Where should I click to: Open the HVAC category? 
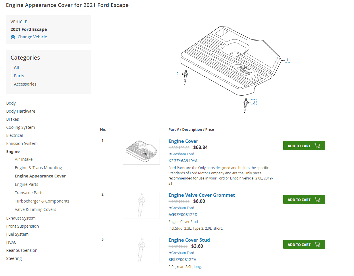(12, 242)
